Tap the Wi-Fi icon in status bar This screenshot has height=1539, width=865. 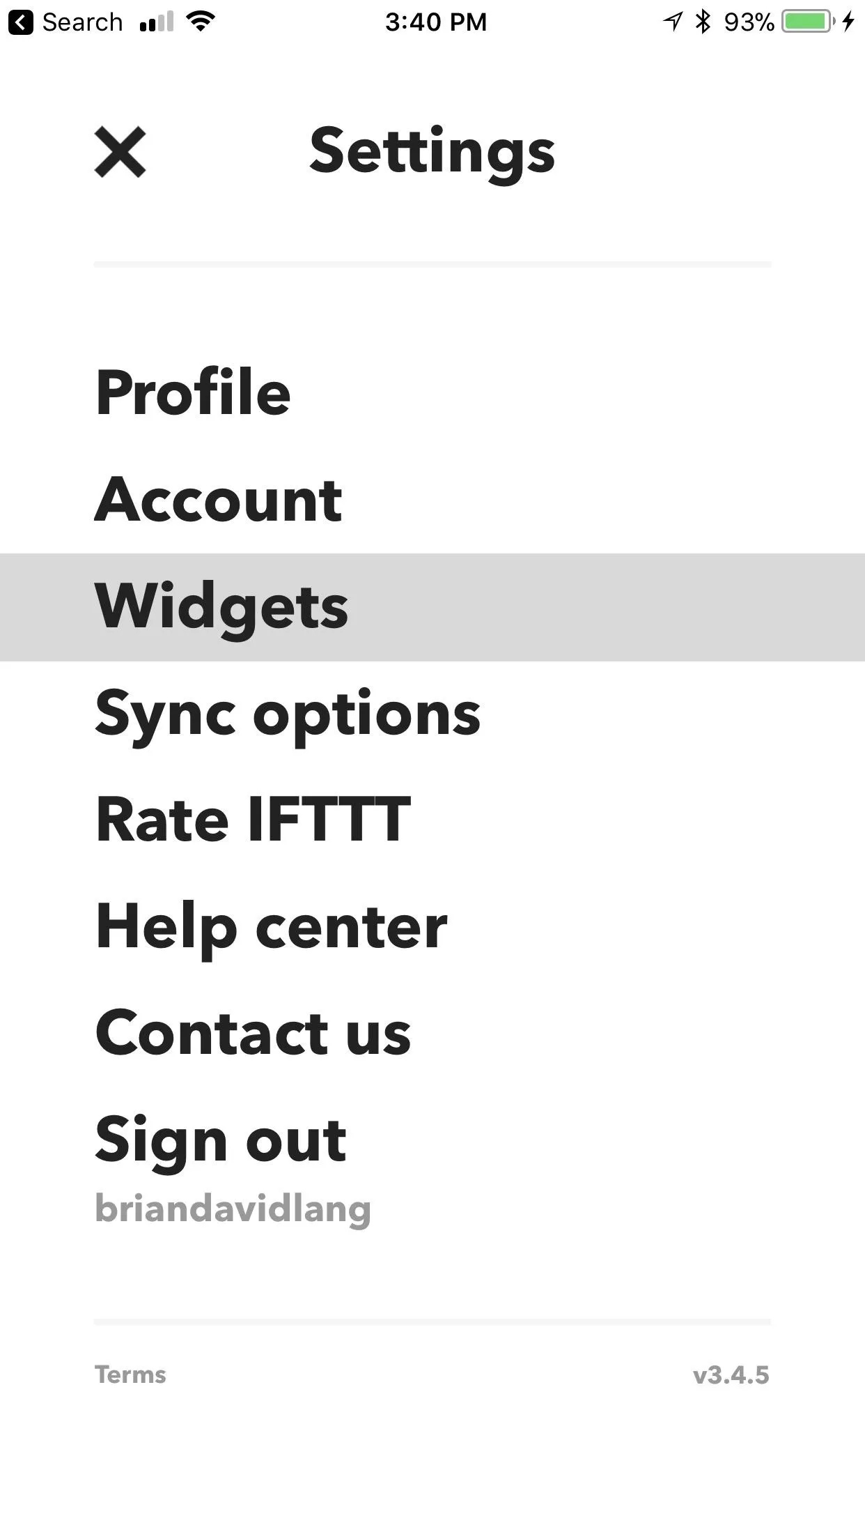[201, 22]
